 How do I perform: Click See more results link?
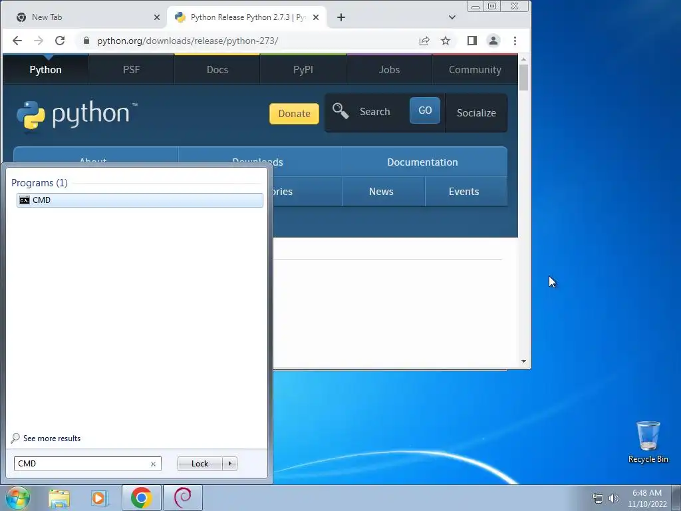click(52, 438)
